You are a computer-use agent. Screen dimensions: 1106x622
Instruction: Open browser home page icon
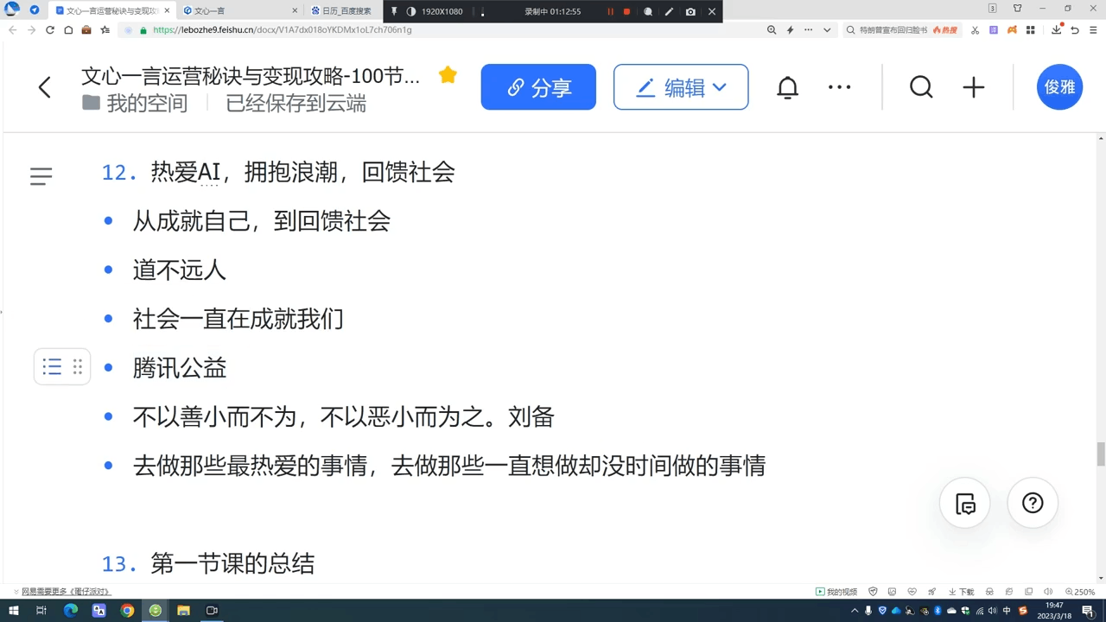tap(68, 29)
